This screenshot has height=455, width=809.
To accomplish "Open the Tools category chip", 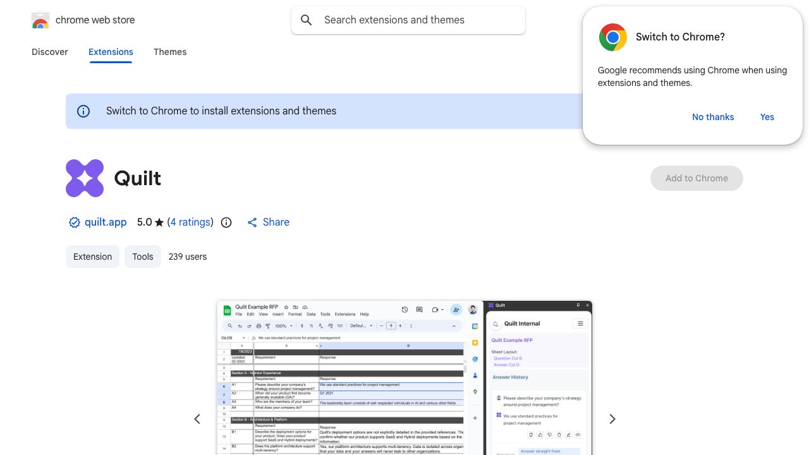I will tap(143, 257).
